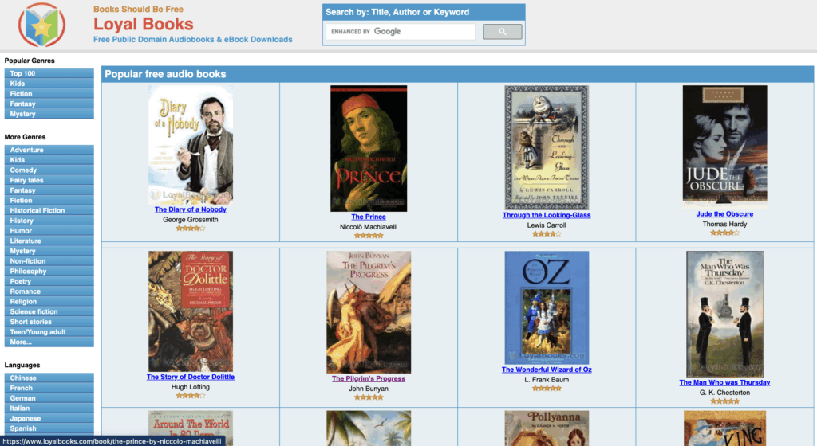Select Mystery under Popular Genres
The image size is (817, 446).
pyautogui.click(x=49, y=114)
